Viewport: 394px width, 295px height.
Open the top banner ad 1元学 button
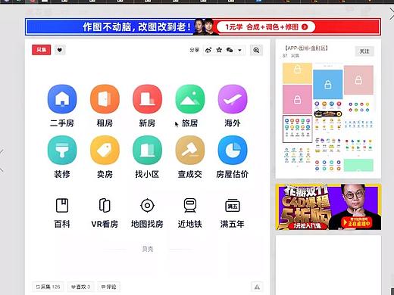coord(266,26)
